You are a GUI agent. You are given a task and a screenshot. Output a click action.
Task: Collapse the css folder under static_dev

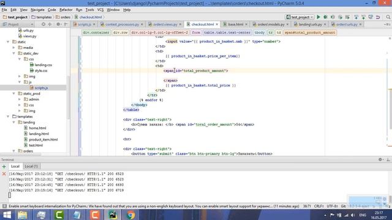pos(20,59)
